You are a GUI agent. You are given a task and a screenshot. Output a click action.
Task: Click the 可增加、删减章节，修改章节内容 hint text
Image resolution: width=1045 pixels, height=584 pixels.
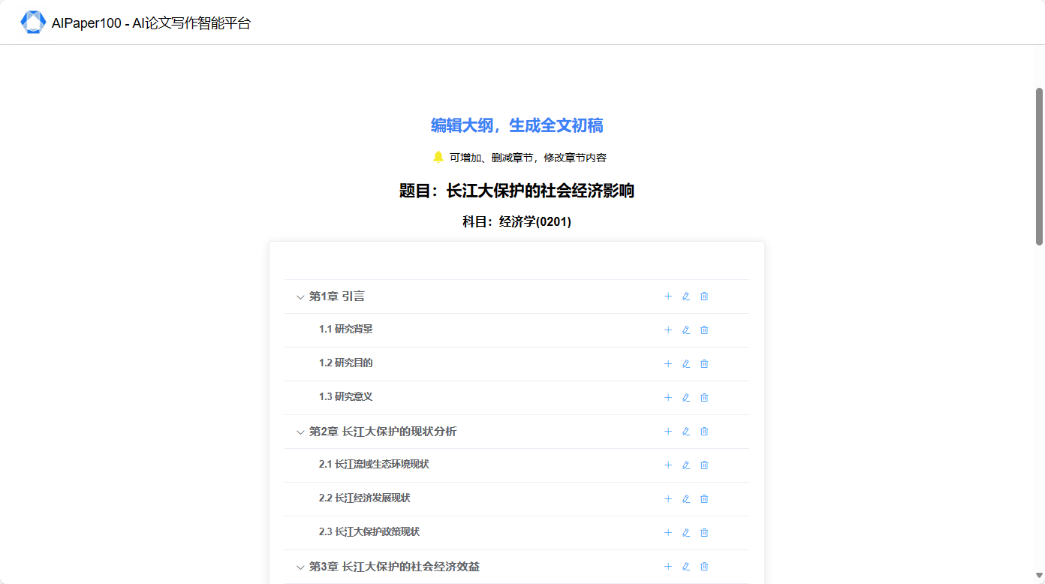[528, 158]
